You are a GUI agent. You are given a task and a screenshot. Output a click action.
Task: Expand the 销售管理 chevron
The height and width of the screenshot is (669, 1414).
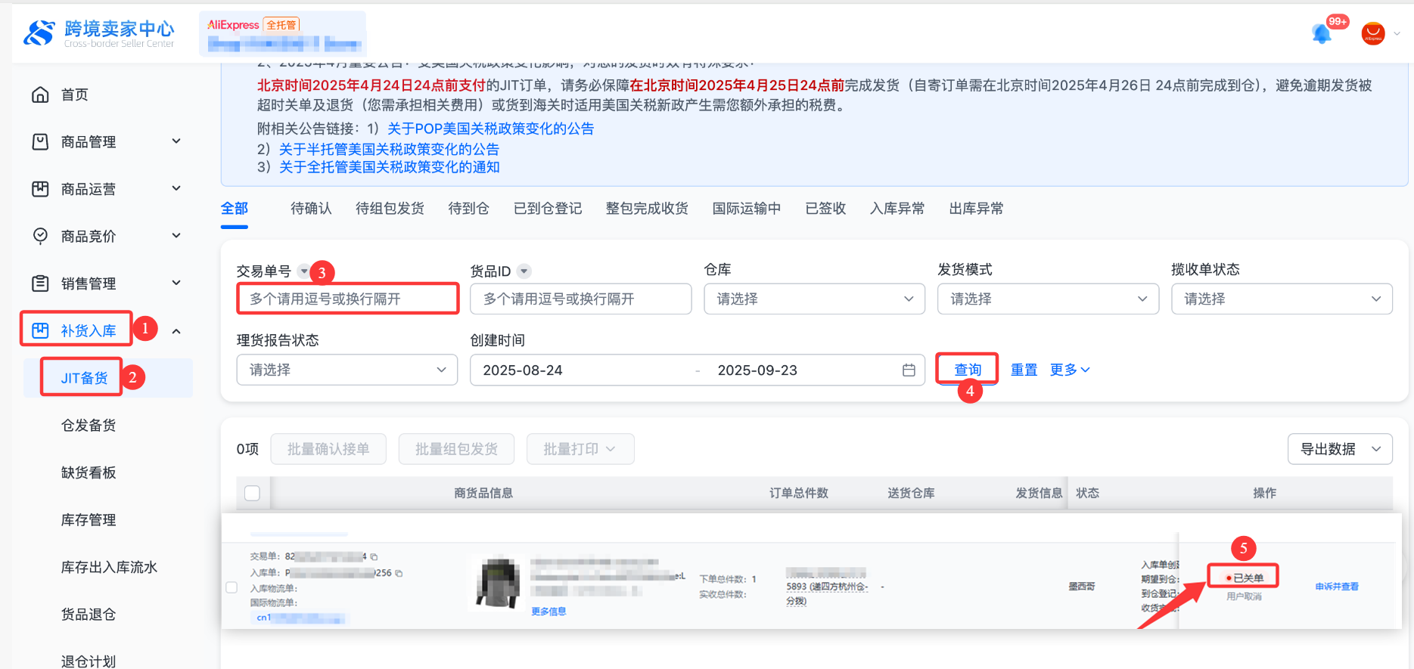click(176, 283)
